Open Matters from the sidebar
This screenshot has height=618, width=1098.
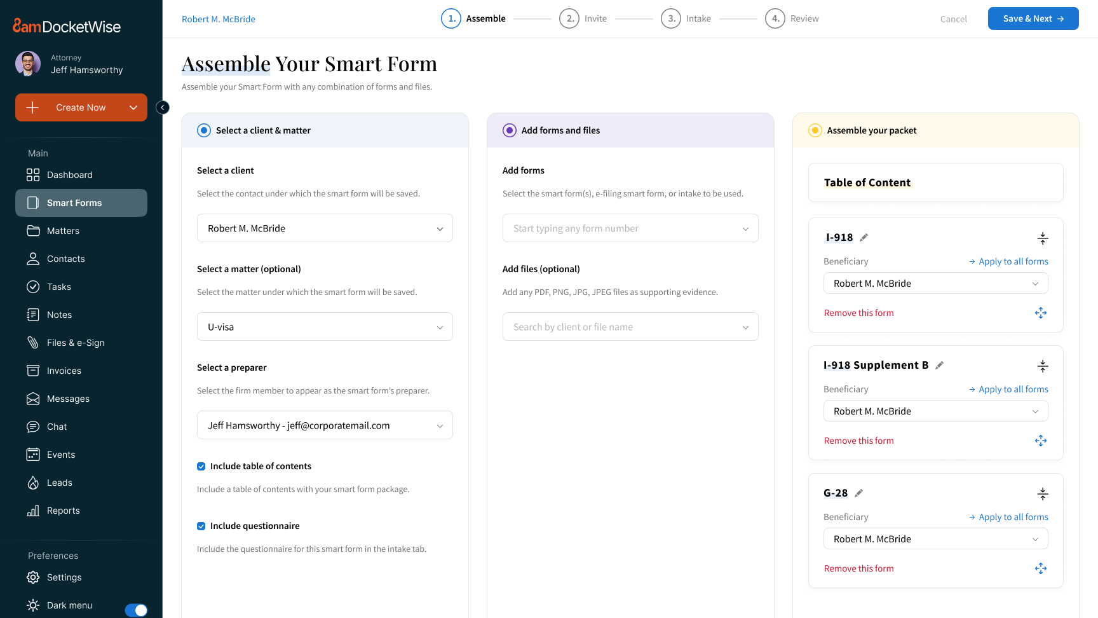point(62,231)
